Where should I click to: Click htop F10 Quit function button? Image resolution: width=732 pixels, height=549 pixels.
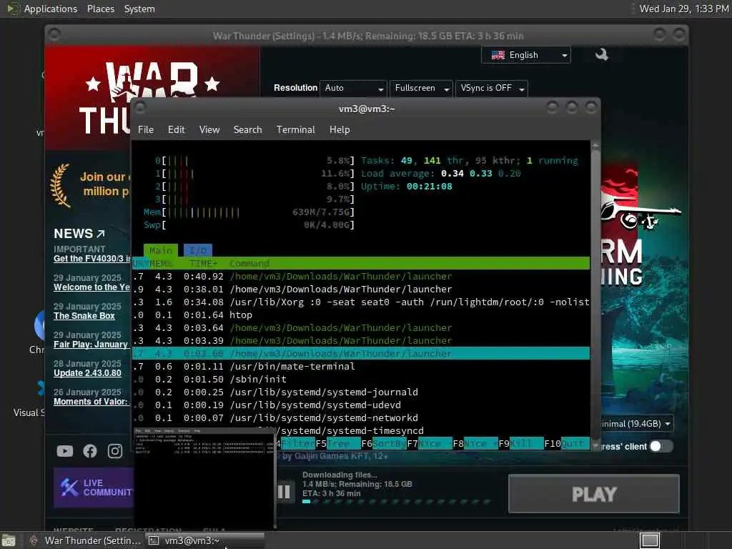click(567, 443)
